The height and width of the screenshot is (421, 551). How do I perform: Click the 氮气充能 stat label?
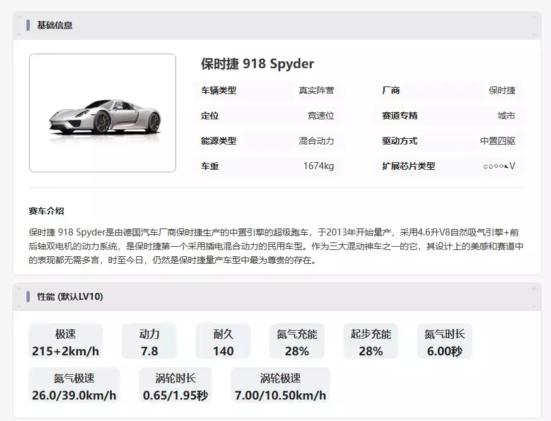297,334
